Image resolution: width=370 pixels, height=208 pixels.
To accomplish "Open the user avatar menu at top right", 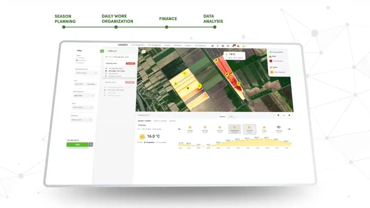I will click(x=244, y=46).
